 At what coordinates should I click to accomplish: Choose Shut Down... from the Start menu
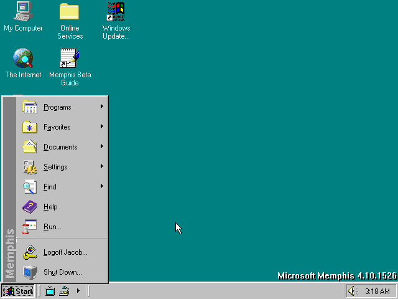point(62,272)
